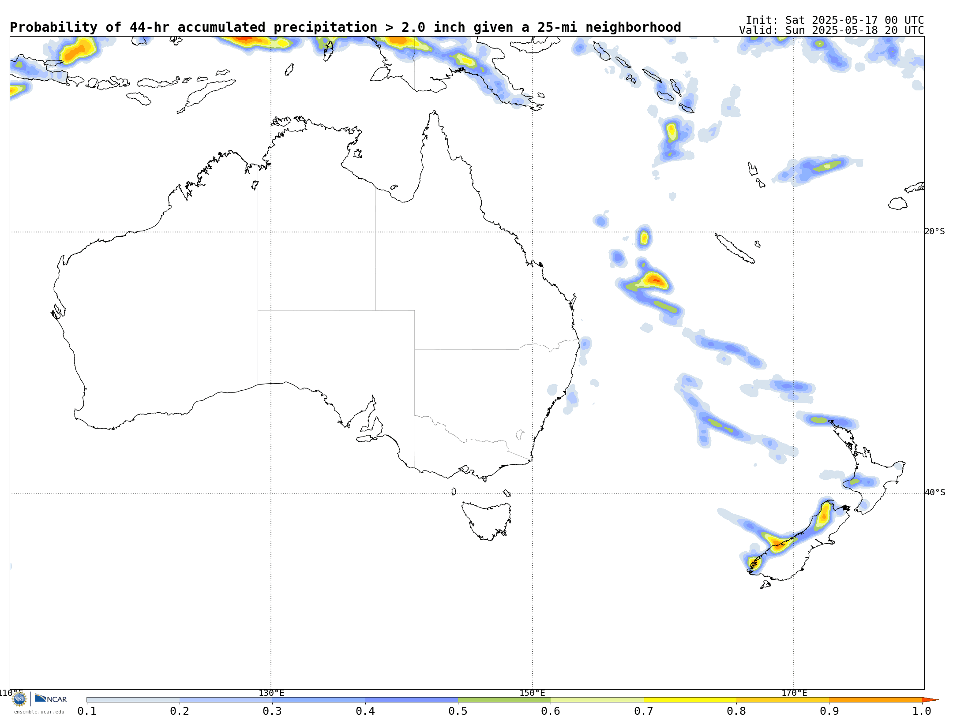Click the 0.9 colorbar tick label
This screenshot has width=953, height=717.
pos(829,711)
